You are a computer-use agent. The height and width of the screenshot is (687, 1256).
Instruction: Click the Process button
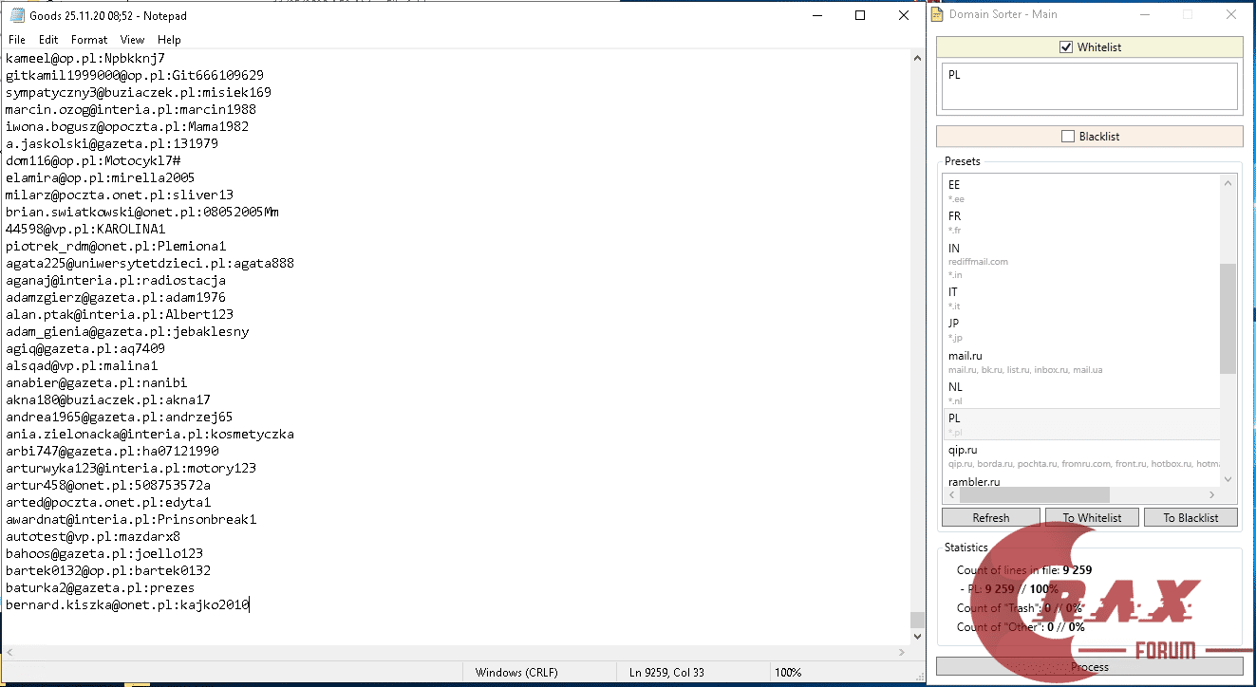tap(1088, 667)
